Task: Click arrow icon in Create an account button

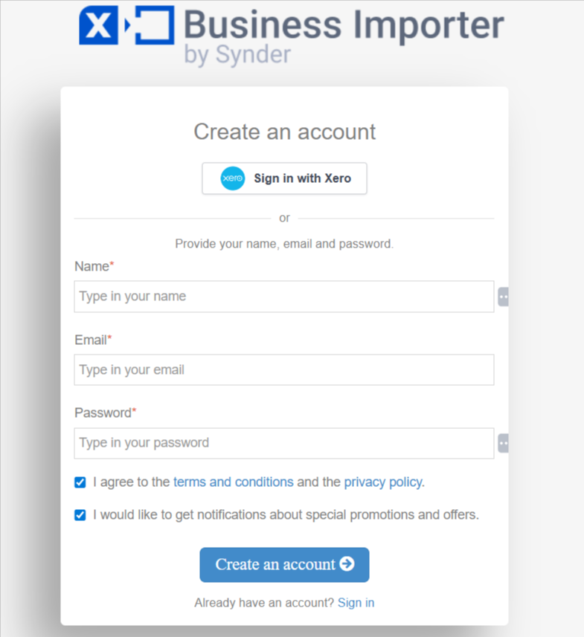Action: click(x=347, y=564)
